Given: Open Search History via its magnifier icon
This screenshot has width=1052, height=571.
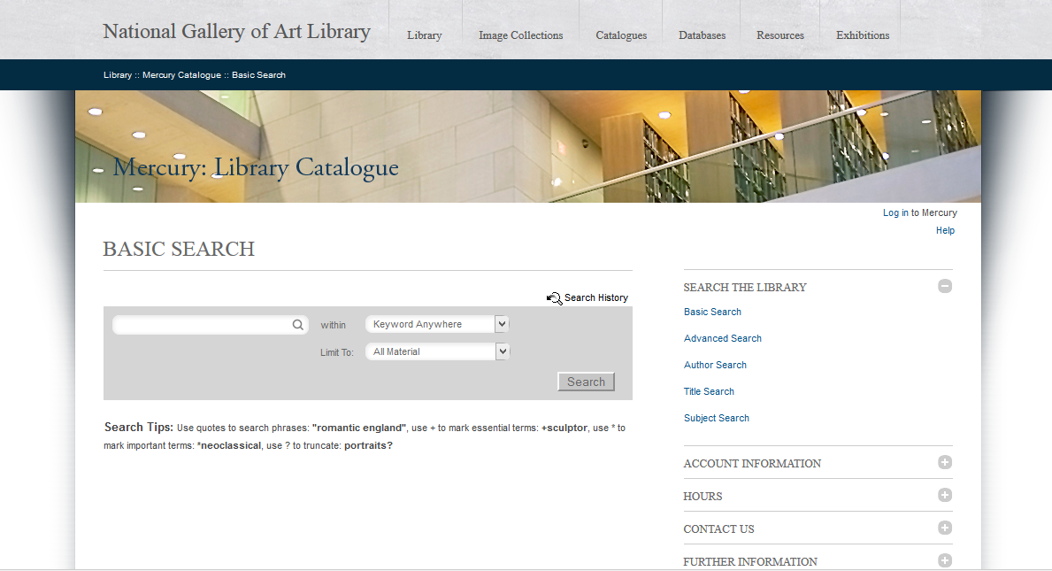Looking at the screenshot, I should (x=554, y=298).
